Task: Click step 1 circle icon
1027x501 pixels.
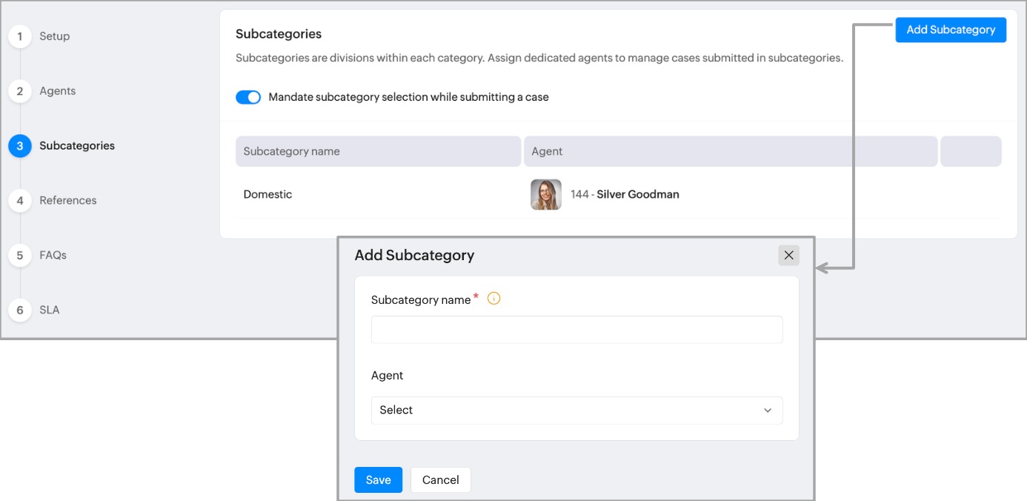Action: point(20,36)
